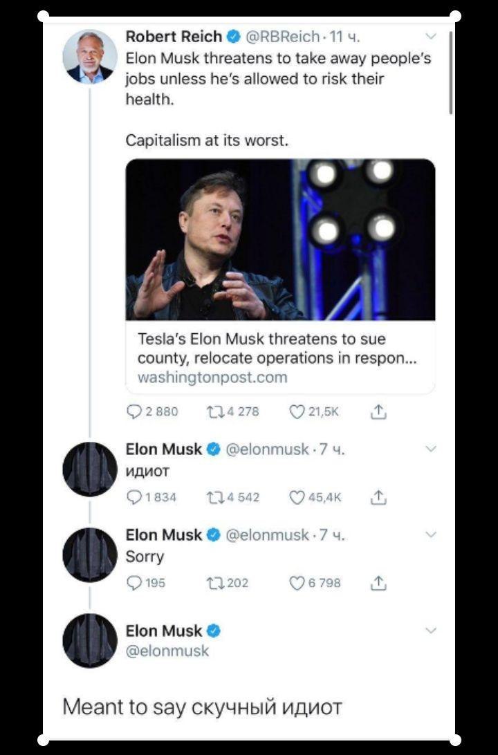Like Elon Musk's Sorry tweet
This screenshot has width=498, height=755.
(x=297, y=583)
